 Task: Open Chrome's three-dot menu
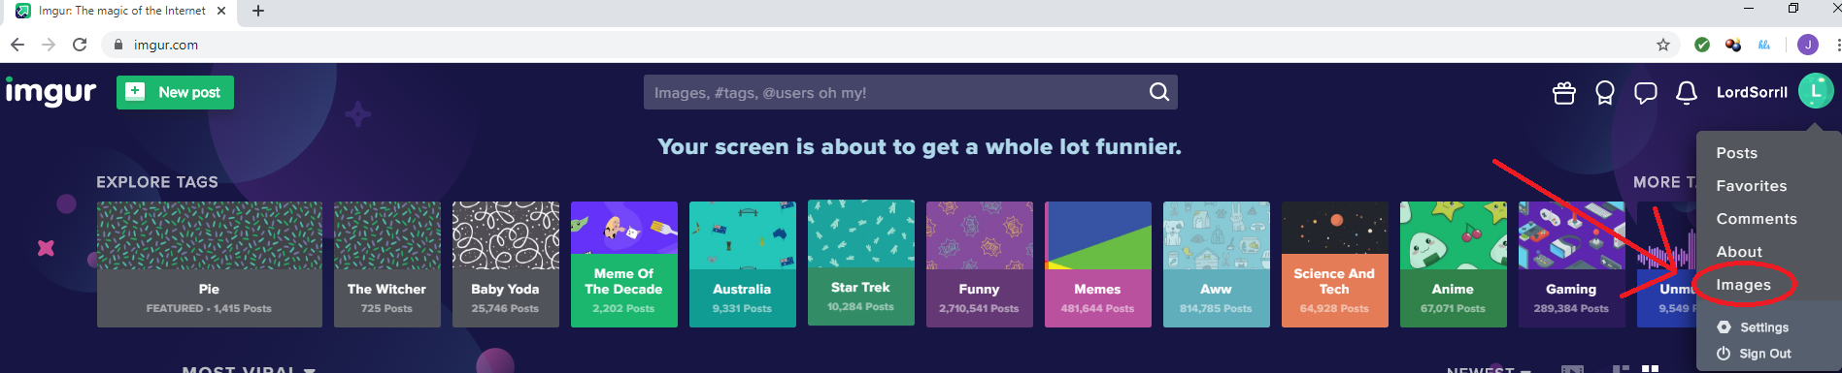pyautogui.click(x=1837, y=45)
